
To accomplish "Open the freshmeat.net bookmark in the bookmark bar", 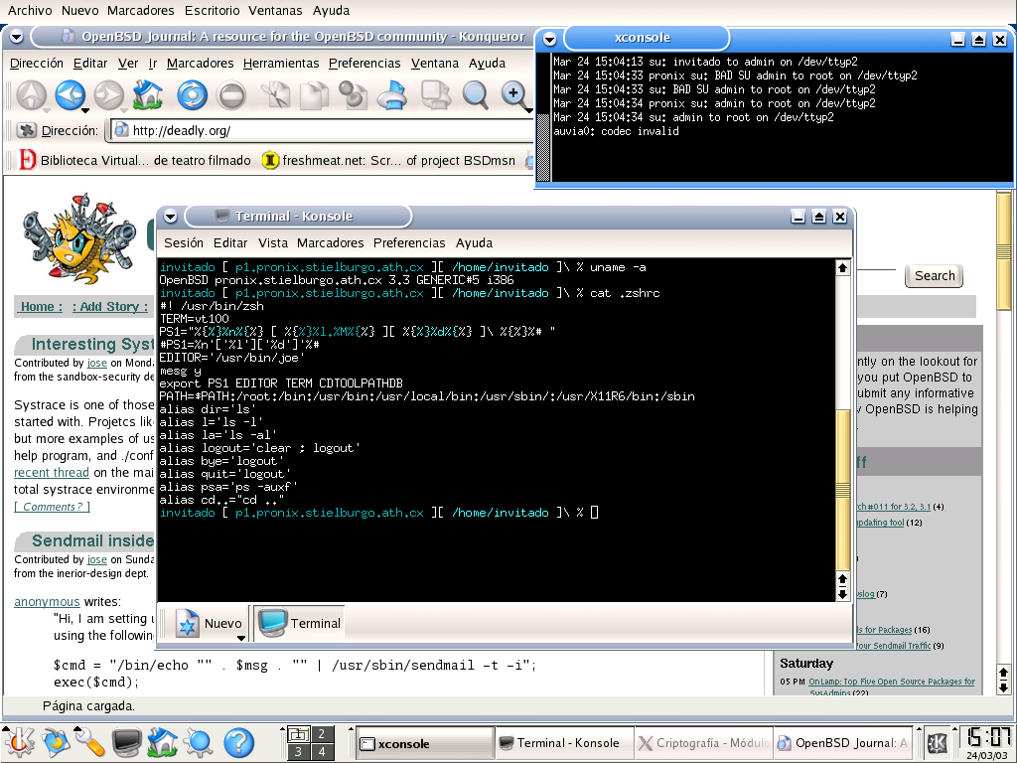I will (389, 160).
